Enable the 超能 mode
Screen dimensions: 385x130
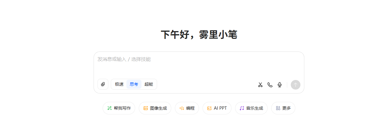click(149, 84)
